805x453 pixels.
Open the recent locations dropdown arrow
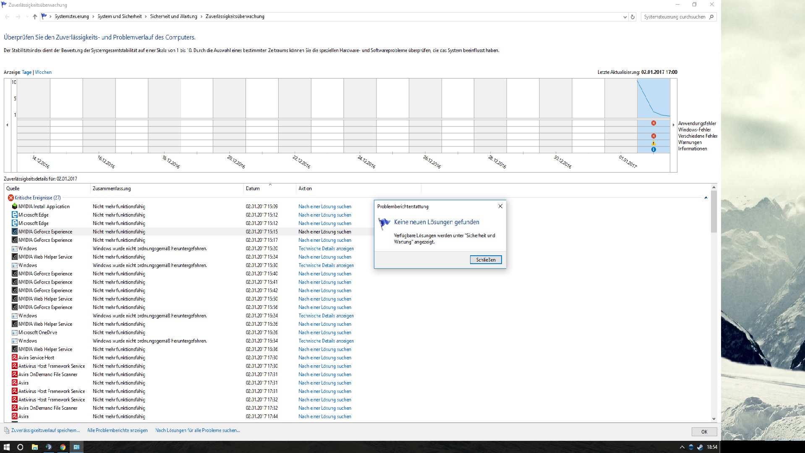(x=27, y=17)
